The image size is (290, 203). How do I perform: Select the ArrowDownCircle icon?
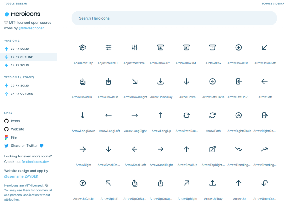point(239,47)
